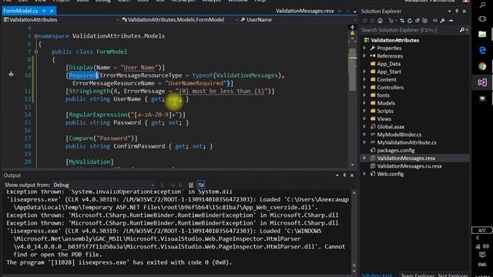Expand References node in Solution Explorer
The height and width of the screenshot is (277, 493).
(x=364, y=56)
